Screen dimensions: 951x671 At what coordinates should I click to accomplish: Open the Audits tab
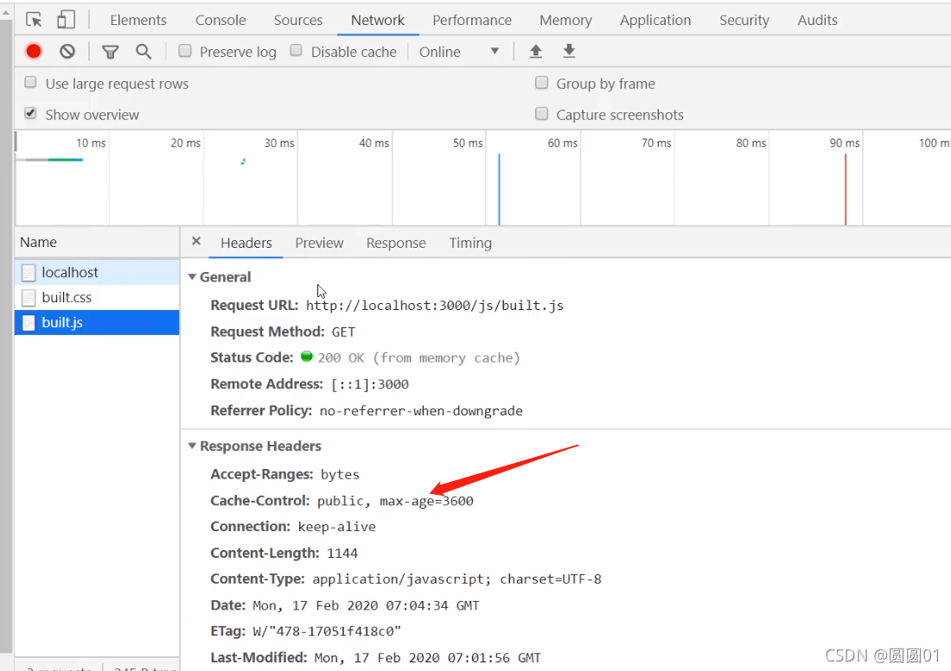(x=817, y=20)
